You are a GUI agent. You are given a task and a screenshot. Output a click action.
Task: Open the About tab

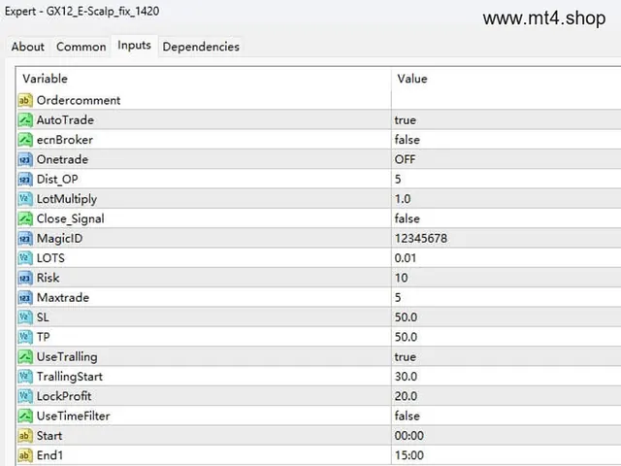28,47
